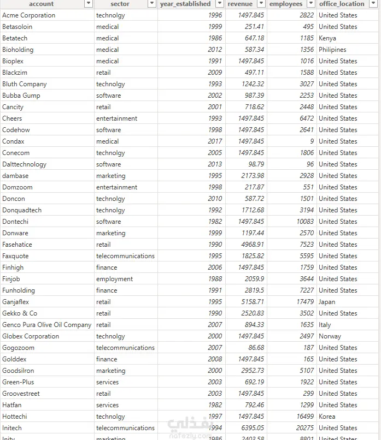
Task: Expand the employees column filter arrow
Action: tap(310, 4)
